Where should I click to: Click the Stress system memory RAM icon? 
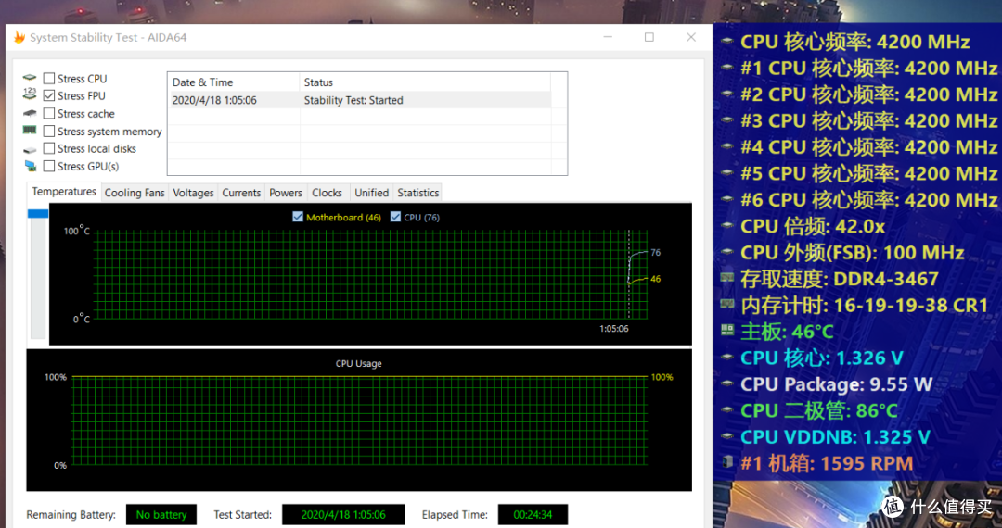pos(30,130)
